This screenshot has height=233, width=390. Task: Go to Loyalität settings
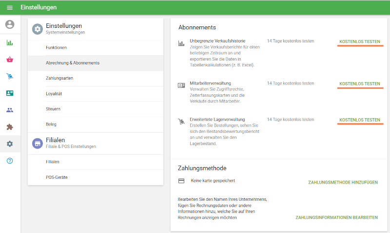point(54,93)
